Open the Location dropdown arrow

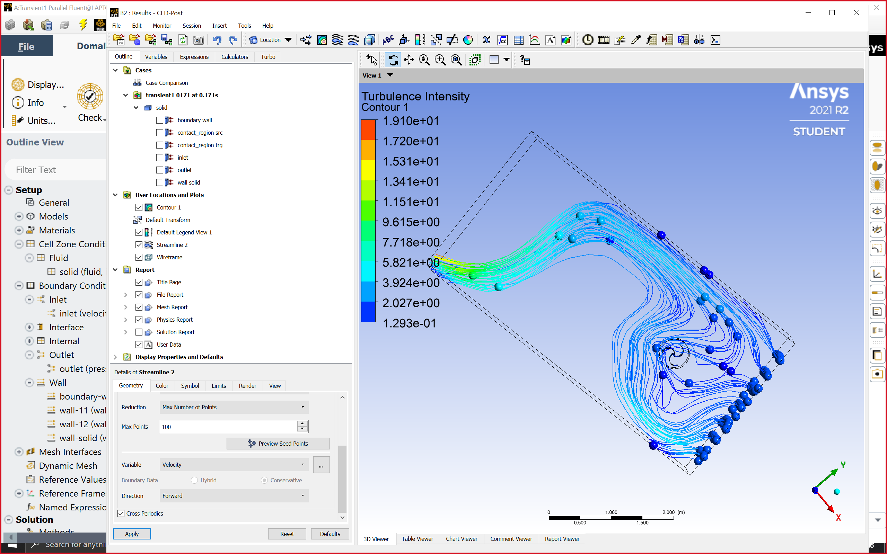[x=289, y=40]
